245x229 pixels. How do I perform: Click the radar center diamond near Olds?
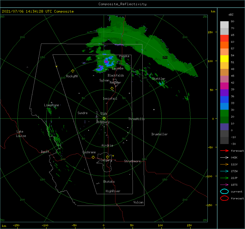104,118
